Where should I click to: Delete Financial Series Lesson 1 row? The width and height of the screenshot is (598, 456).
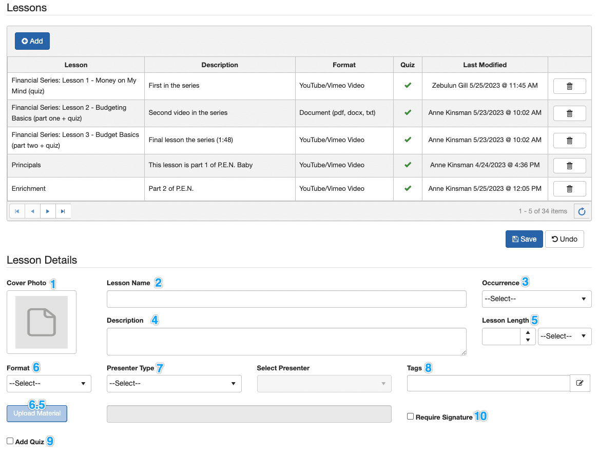pyautogui.click(x=569, y=86)
